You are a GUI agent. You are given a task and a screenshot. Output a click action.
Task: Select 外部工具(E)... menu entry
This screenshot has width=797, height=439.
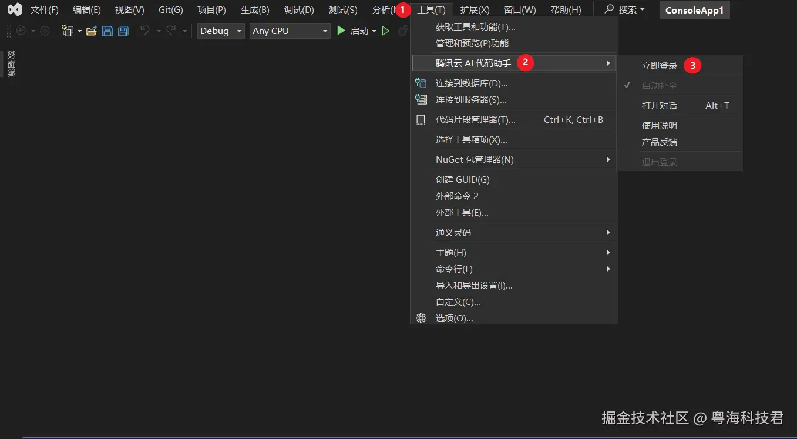514,213
